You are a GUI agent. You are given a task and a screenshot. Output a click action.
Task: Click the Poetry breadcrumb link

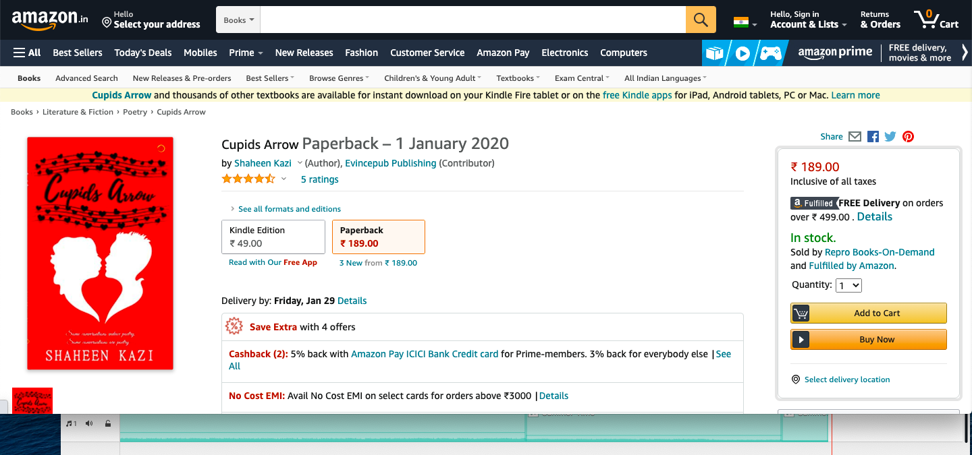point(135,112)
